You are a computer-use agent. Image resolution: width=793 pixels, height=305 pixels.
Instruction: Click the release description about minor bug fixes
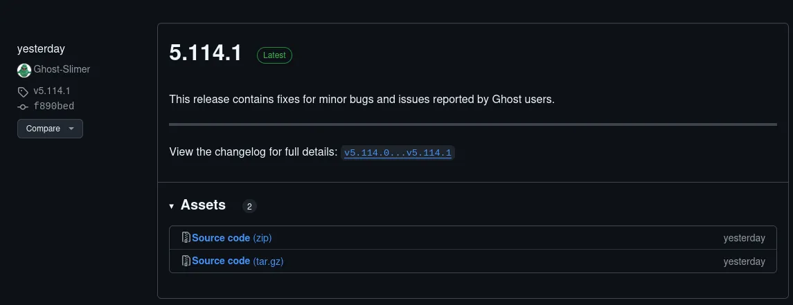[362, 100]
